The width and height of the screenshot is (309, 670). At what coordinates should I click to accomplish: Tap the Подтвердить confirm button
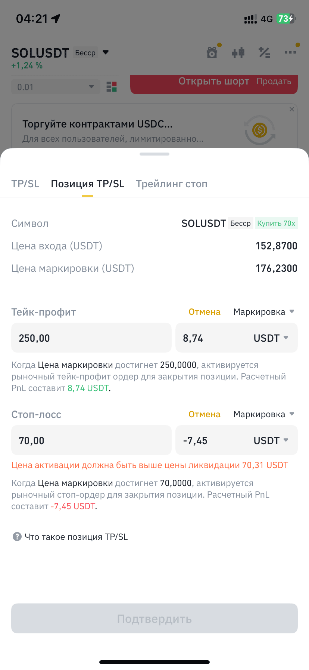[154, 618]
